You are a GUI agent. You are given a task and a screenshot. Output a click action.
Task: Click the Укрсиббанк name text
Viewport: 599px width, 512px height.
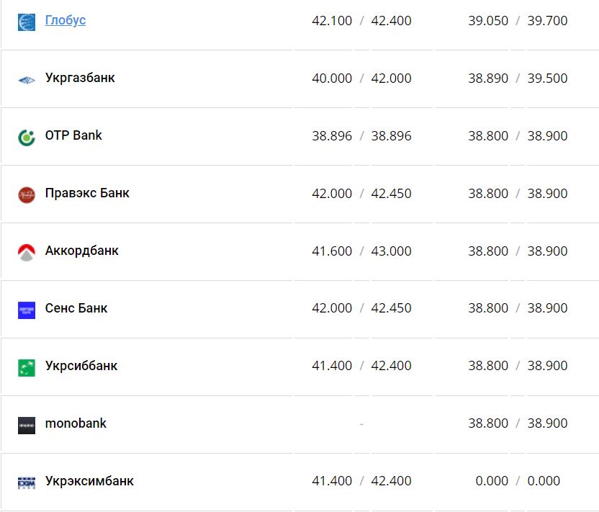click(x=81, y=366)
